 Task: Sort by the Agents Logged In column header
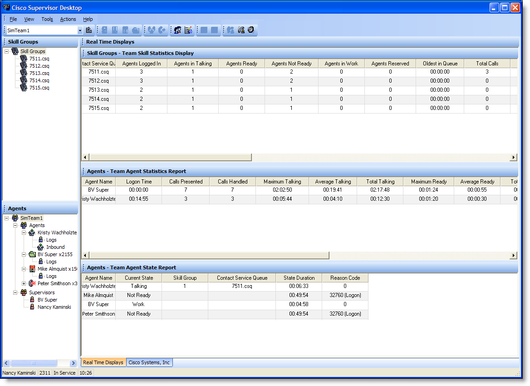tap(142, 63)
